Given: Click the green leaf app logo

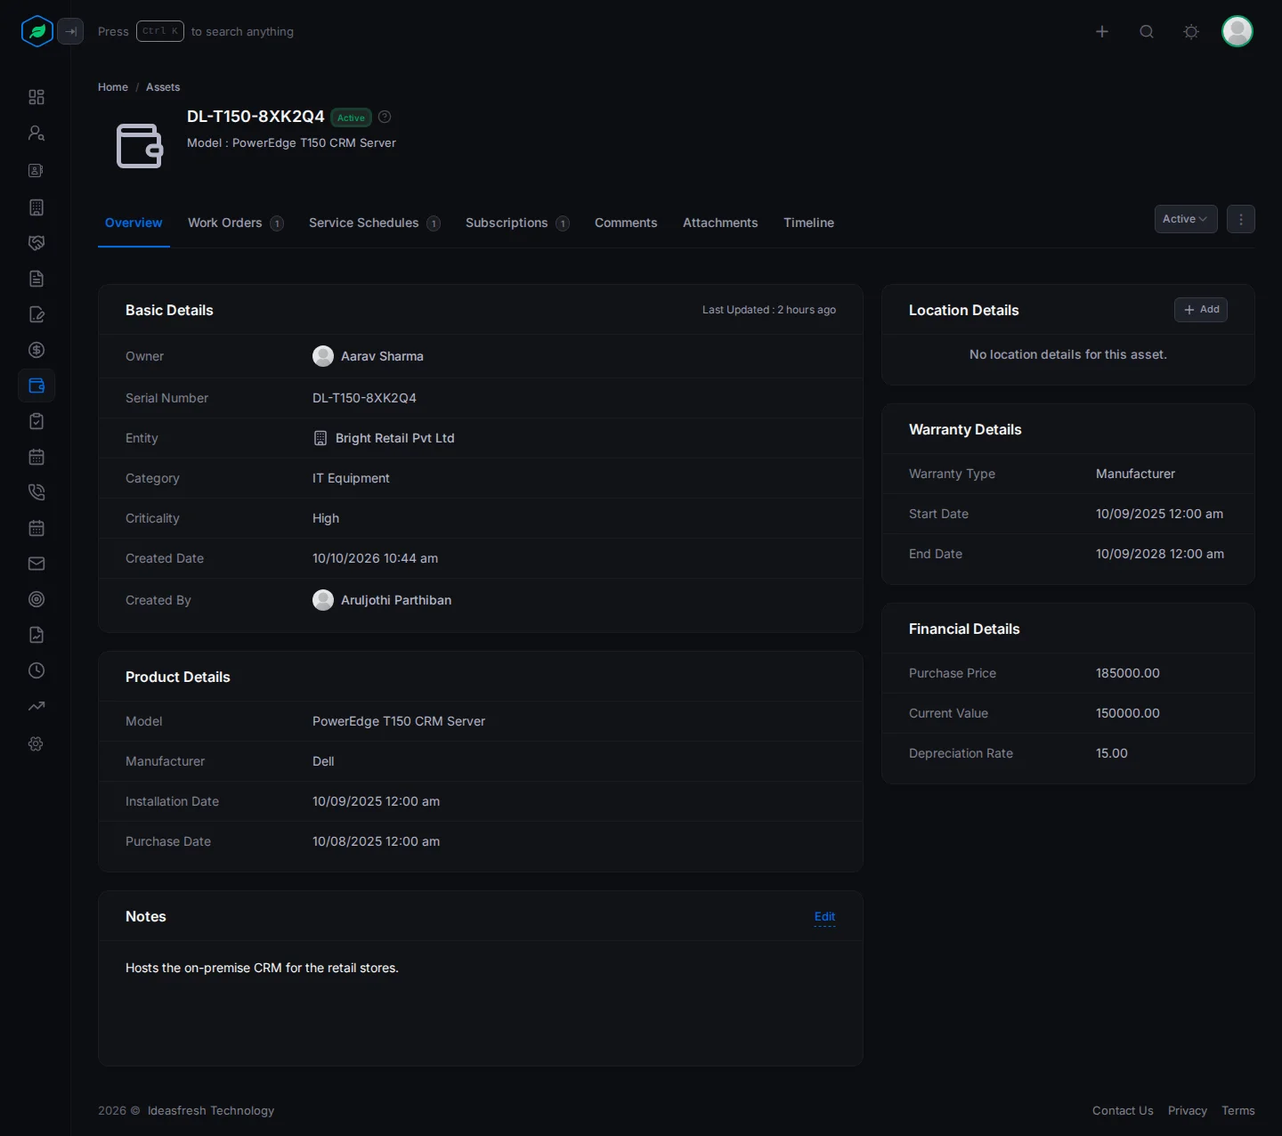Looking at the screenshot, I should [x=37, y=31].
